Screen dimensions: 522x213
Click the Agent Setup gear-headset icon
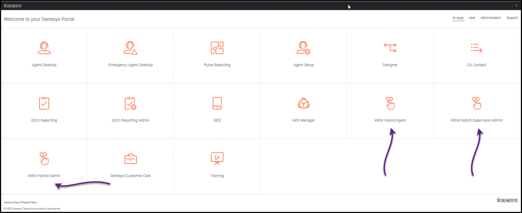click(303, 48)
